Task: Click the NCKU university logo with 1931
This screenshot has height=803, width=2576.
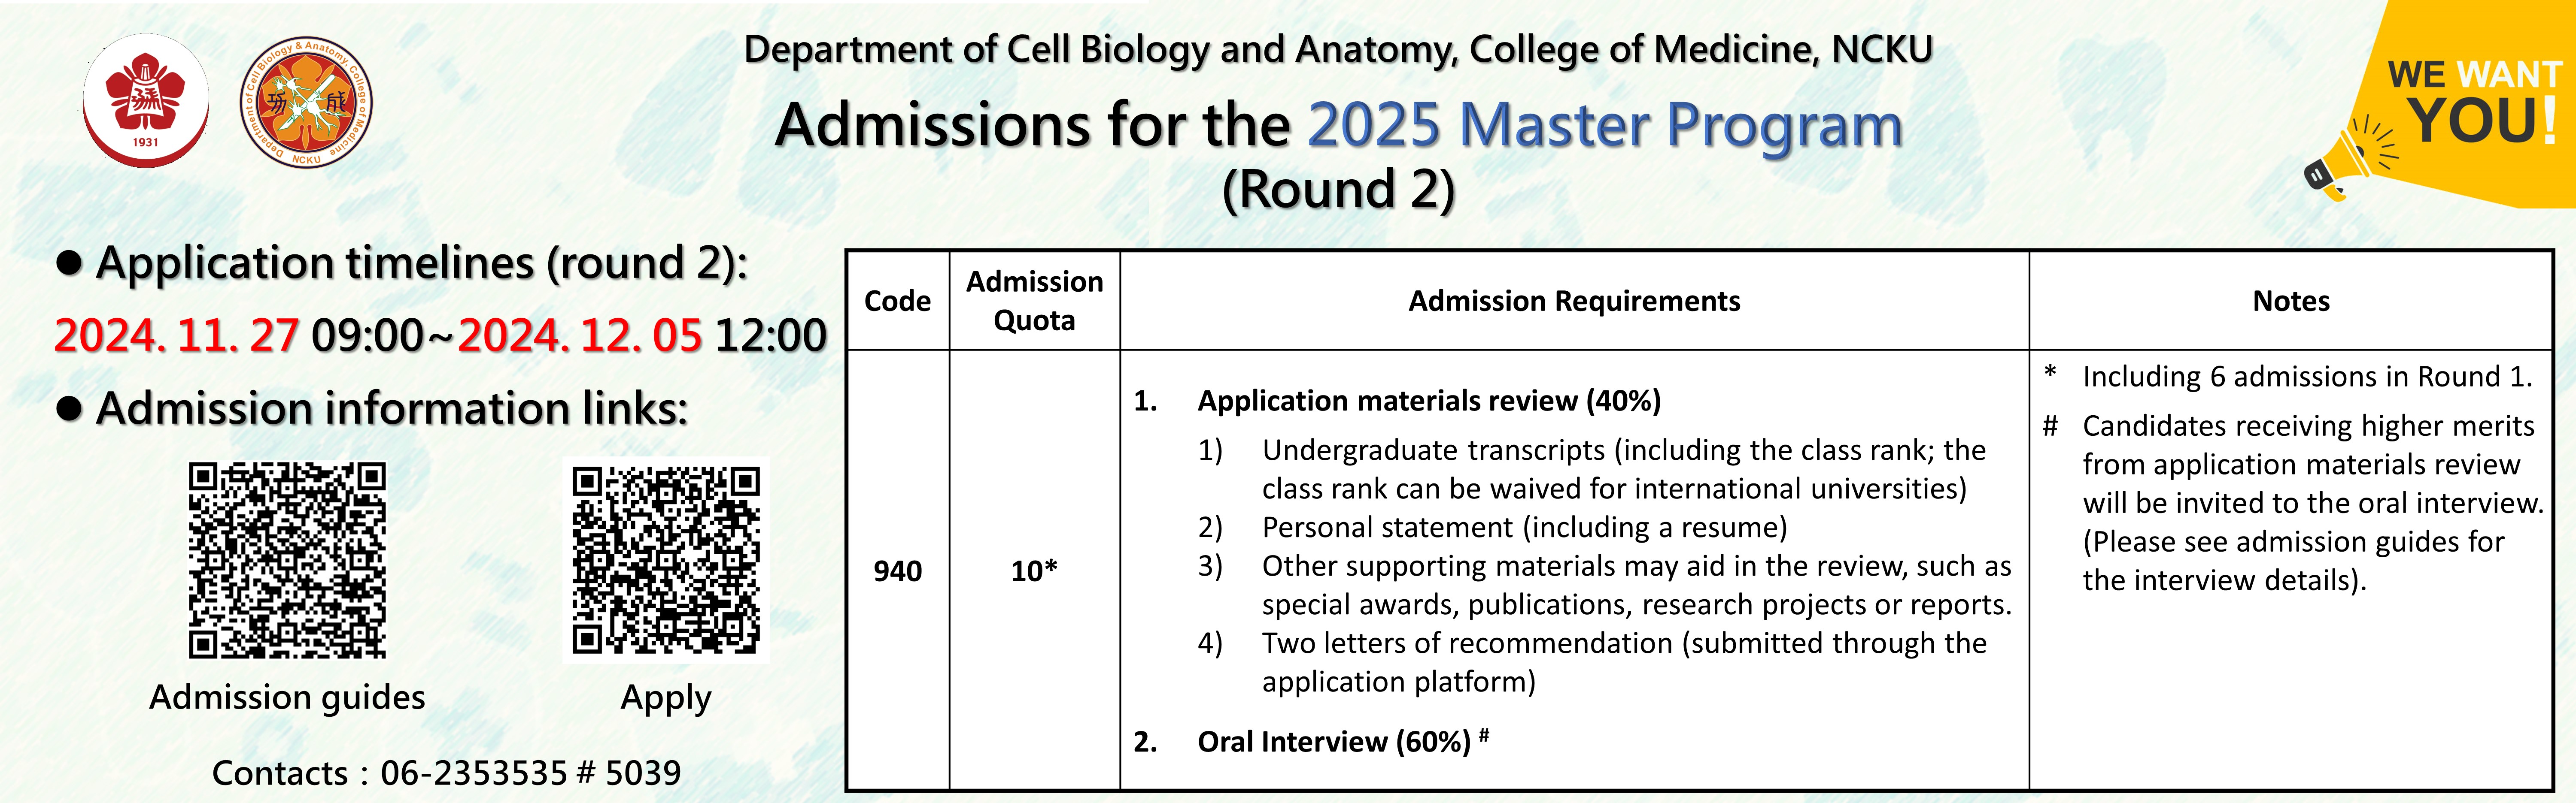Action: [145, 100]
